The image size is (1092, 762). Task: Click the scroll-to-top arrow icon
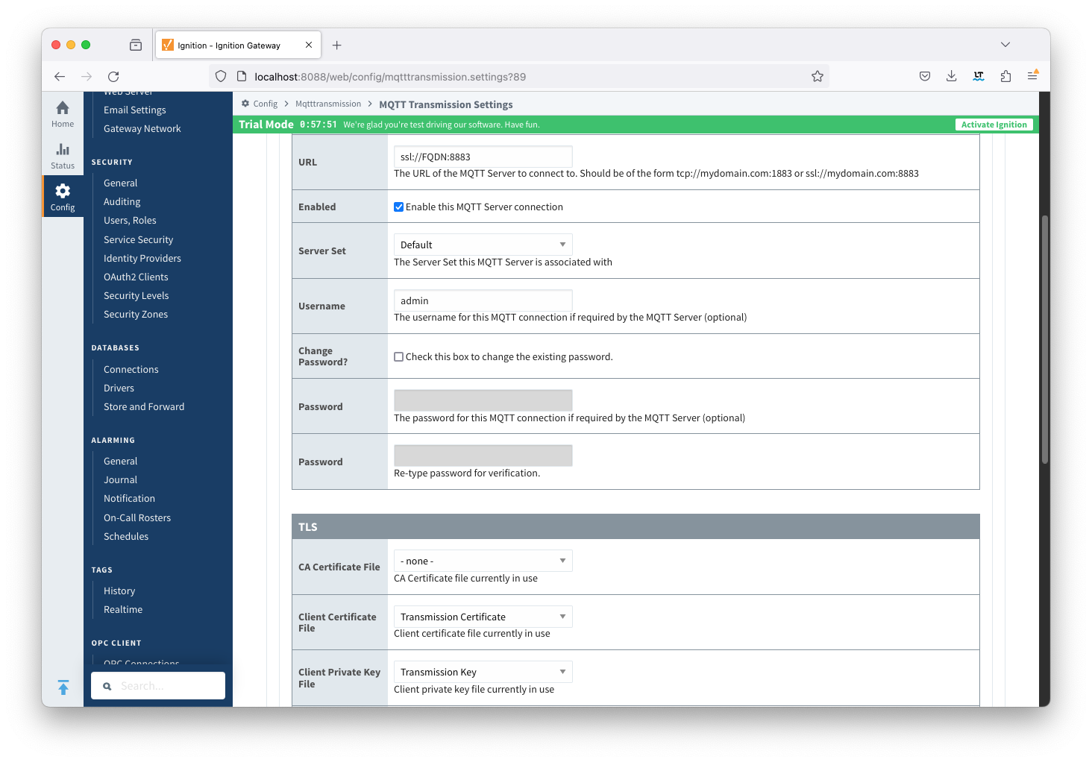click(63, 687)
